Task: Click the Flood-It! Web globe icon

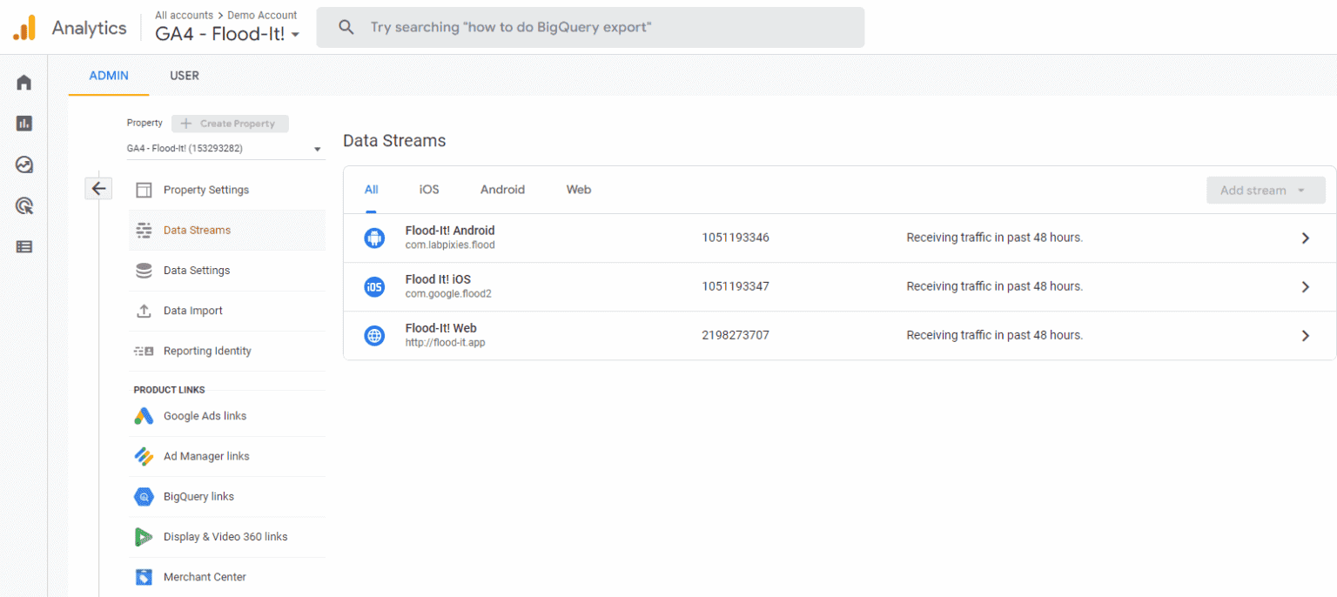Action: (374, 335)
